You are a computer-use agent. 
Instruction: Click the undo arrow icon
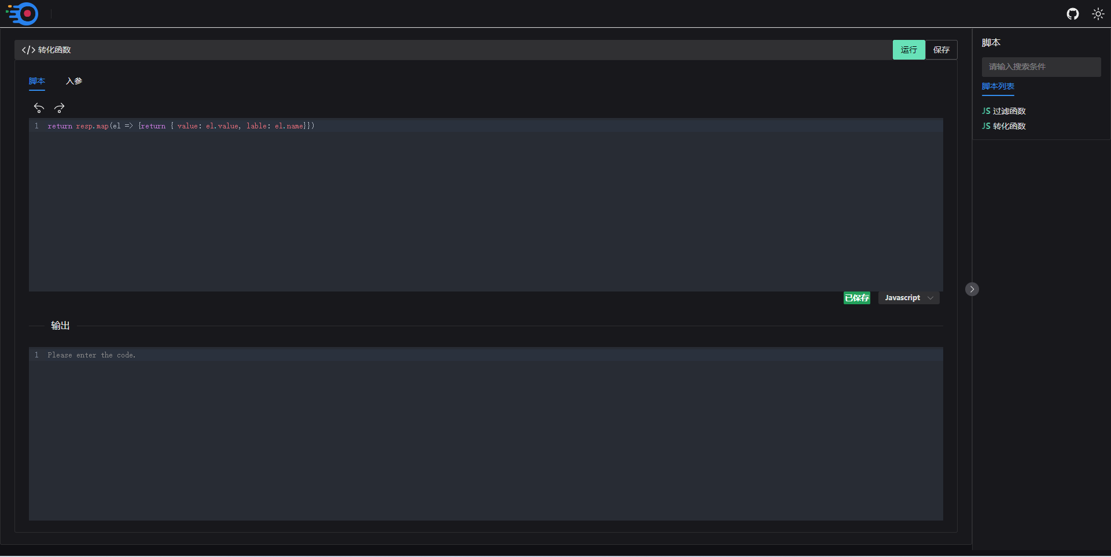[x=39, y=108]
